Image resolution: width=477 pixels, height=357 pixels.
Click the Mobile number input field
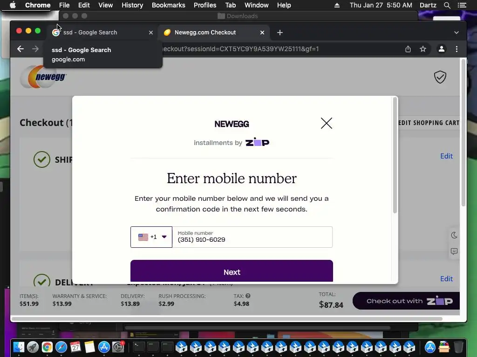click(252, 237)
